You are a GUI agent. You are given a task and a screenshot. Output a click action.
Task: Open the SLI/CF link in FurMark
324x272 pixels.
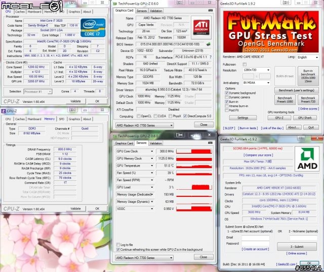229,128
